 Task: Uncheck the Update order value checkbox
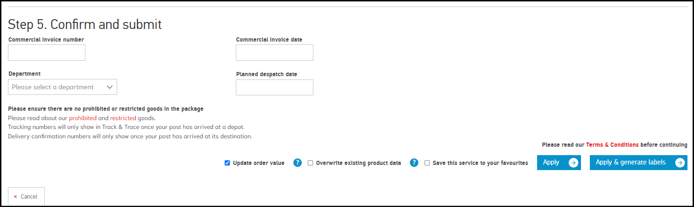(227, 163)
